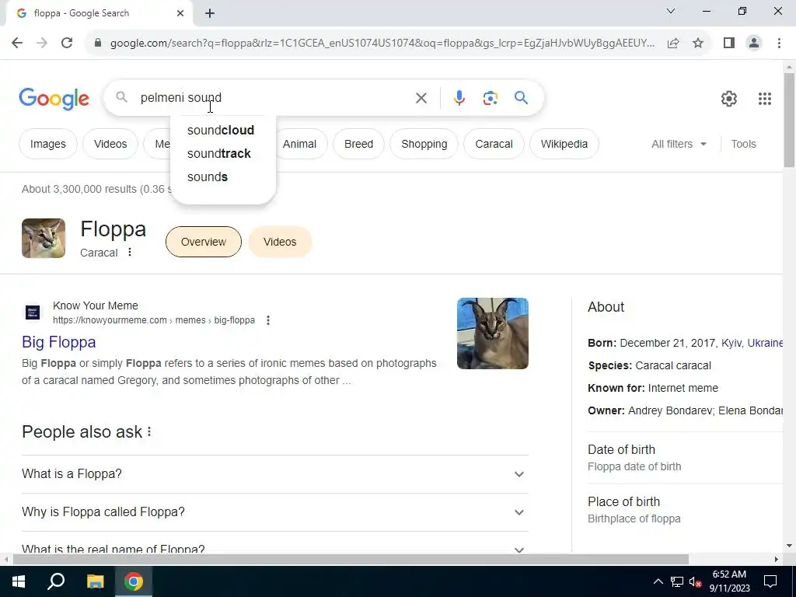The height and width of the screenshot is (597, 796).
Task: Go to Google home via logo
Action: pos(54,99)
